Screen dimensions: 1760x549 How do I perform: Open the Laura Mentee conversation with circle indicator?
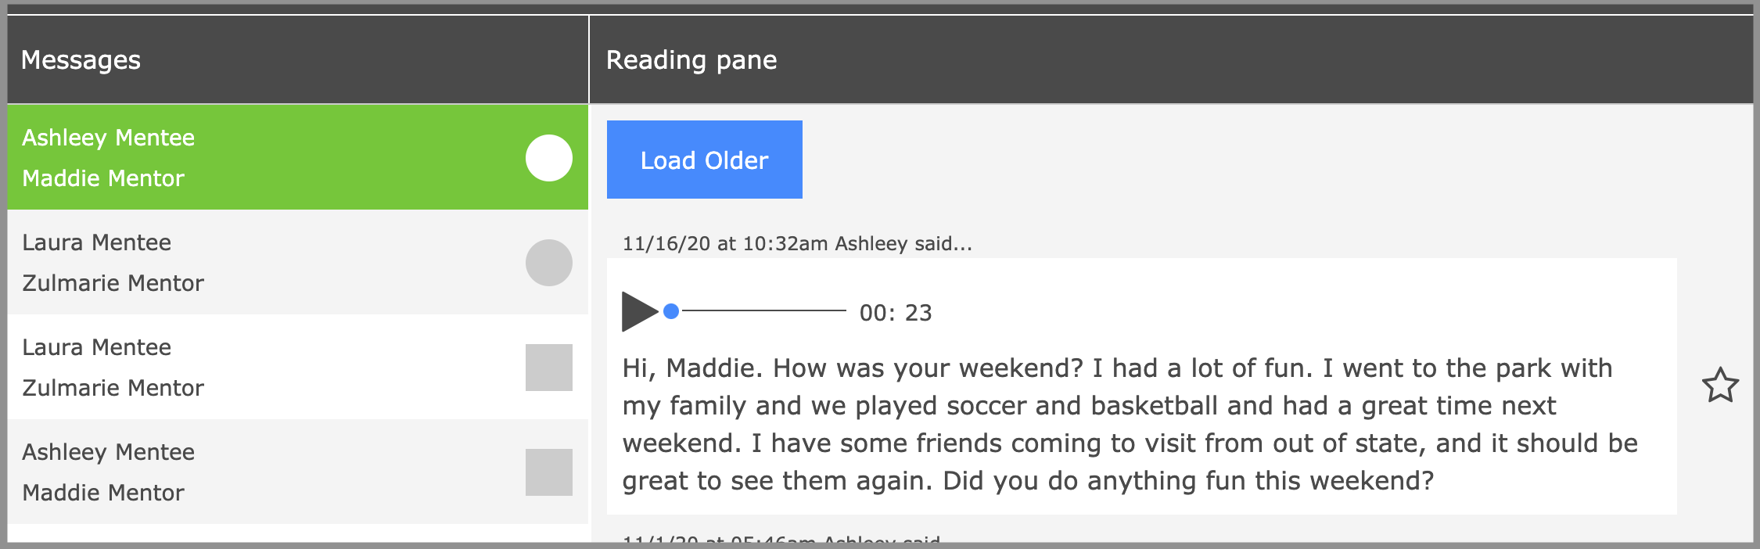[235, 263]
